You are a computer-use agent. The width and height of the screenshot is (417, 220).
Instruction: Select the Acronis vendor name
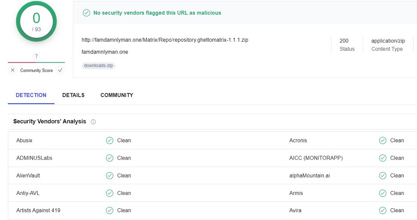click(x=298, y=141)
